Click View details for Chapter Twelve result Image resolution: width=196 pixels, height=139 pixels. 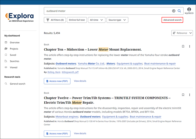click(x=80, y=134)
